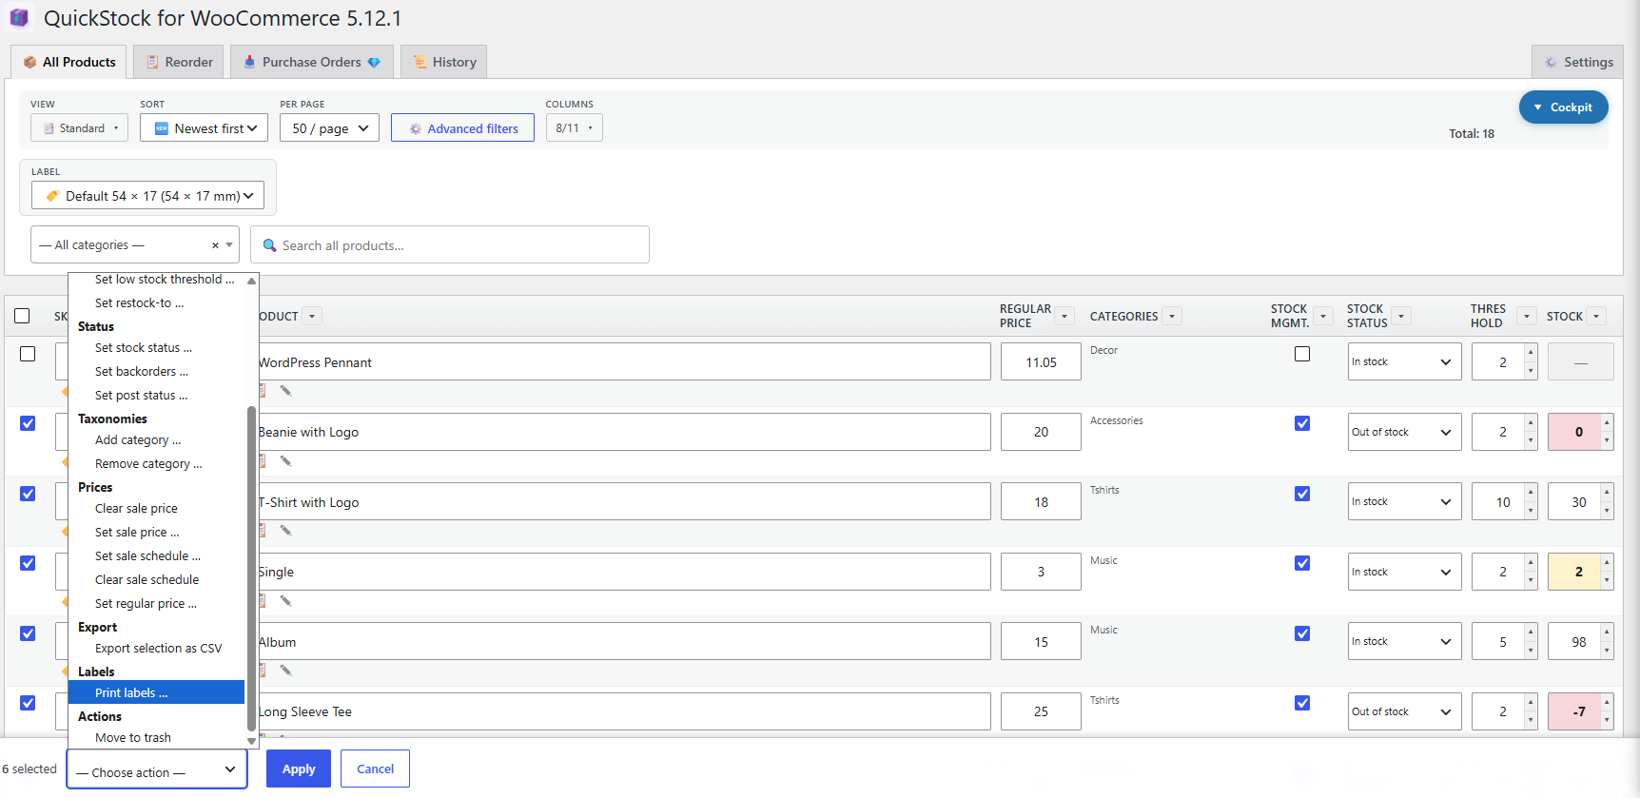Open the stock status dropdown for Beanie with Logo
The width and height of the screenshot is (1640, 798).
click(1404, 432)
